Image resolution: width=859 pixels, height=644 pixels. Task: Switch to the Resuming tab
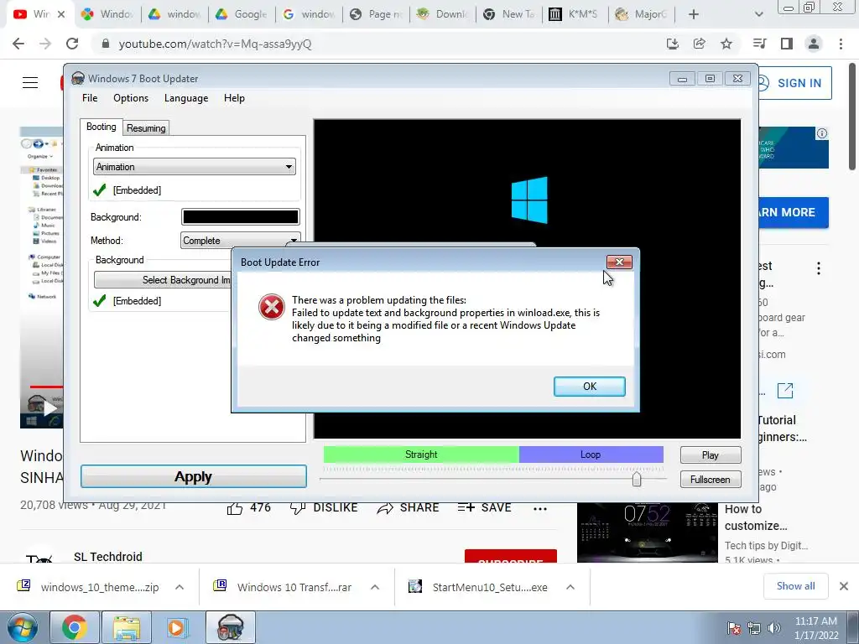point(146,128)
